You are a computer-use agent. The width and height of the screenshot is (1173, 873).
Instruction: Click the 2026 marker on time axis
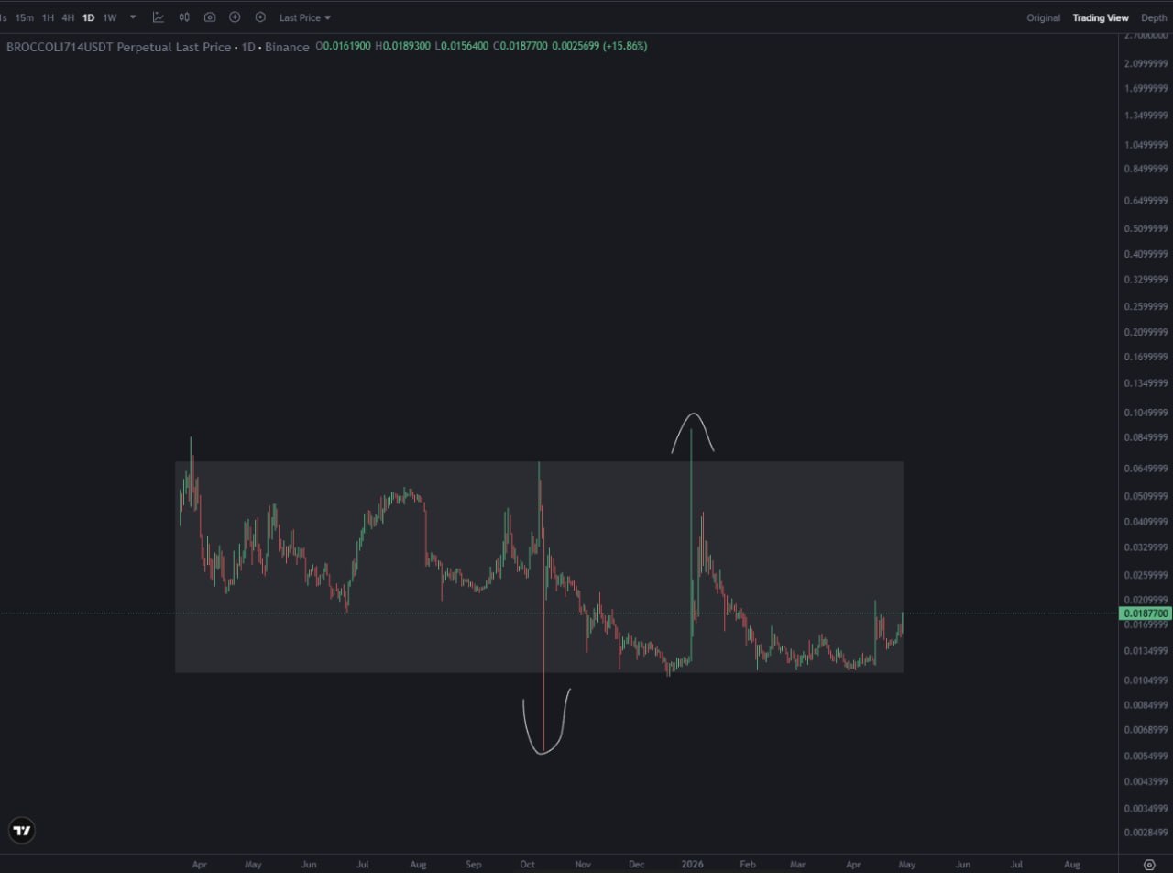(x=693, y=865)
